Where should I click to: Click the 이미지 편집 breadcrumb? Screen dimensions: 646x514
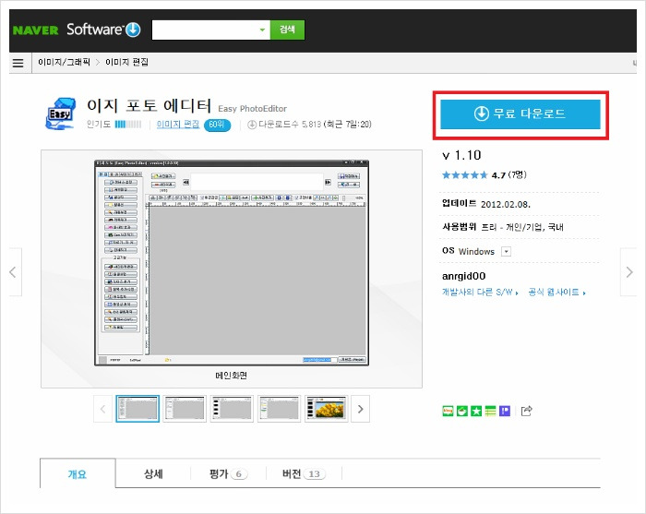[127, 62]
